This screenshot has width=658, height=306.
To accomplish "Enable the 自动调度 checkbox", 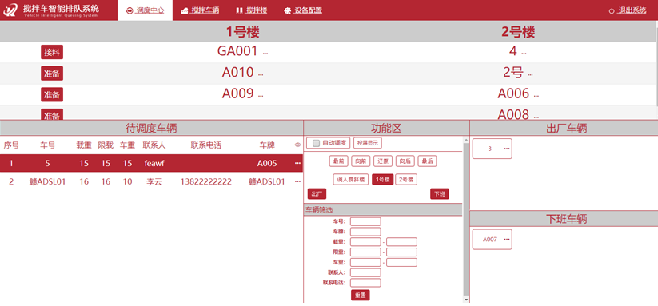I will [x=317, y=143].
